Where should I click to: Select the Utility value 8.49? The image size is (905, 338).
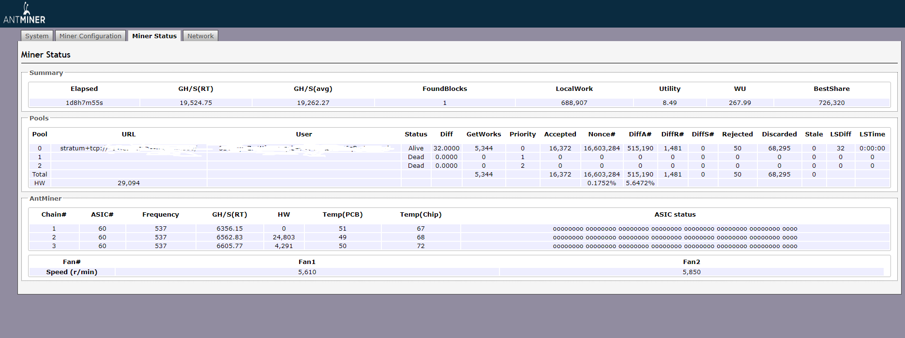click(670, 103)
